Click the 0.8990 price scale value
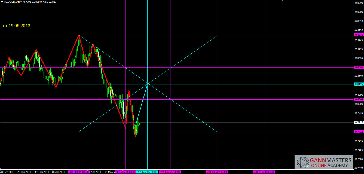The image size is (364, 174). click(359, 3)
